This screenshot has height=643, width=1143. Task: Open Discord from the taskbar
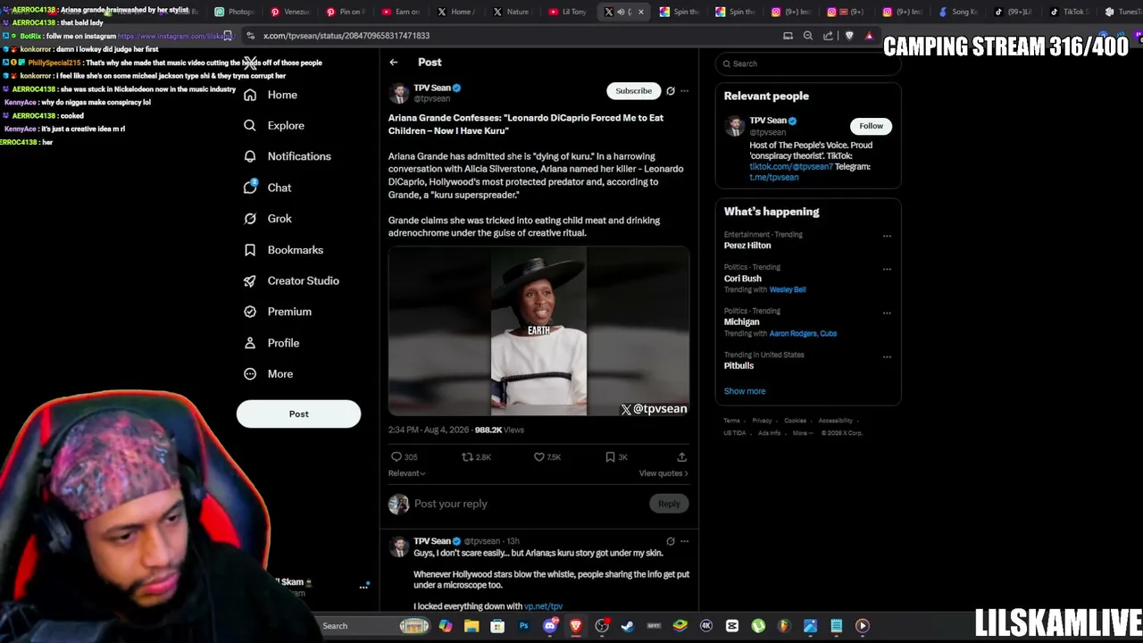click(550, 626)
